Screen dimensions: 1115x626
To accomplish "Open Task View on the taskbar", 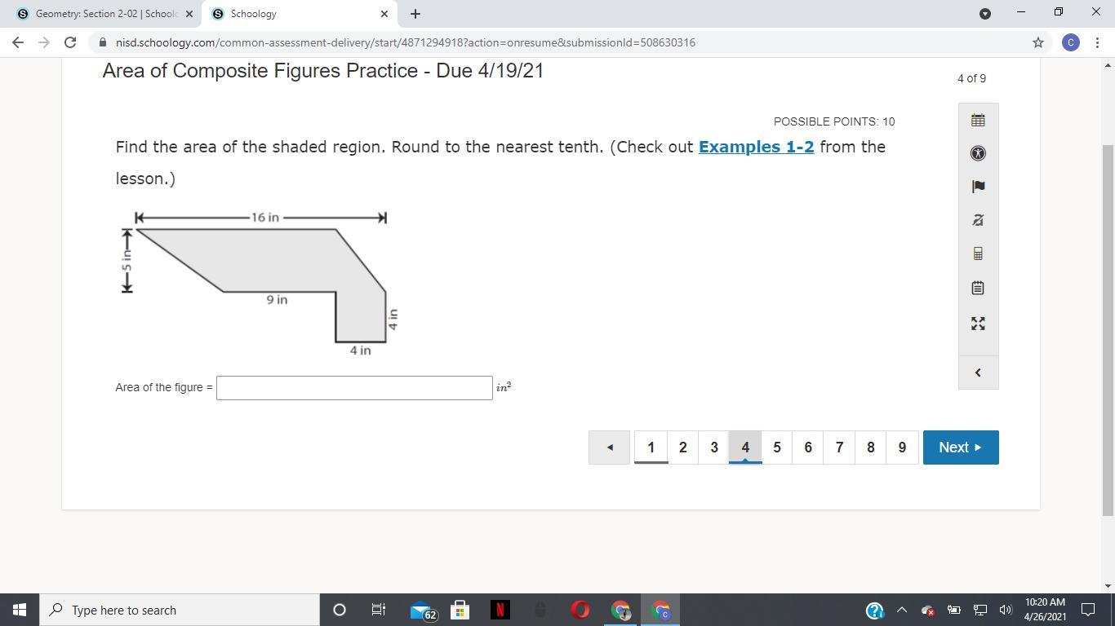I will pyautogui.click(x=379, y=610).
